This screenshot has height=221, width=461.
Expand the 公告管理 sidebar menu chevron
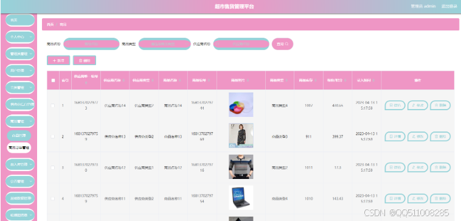[x=30, y=181]
